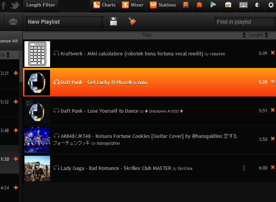Screen dimensions: 276x202
Task: Sort playlist by the Title column header
Action: (146, 35)
